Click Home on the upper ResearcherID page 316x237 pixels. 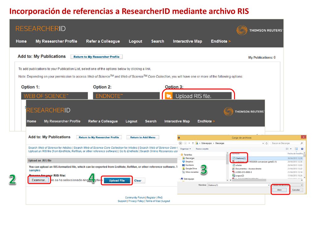click(21, 41)
